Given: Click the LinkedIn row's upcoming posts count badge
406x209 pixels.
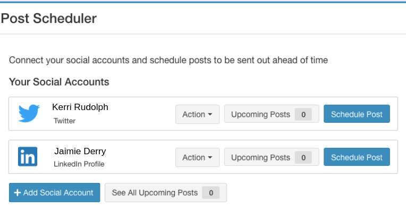Looking at the screenshot, I should (x=303, y=157).
